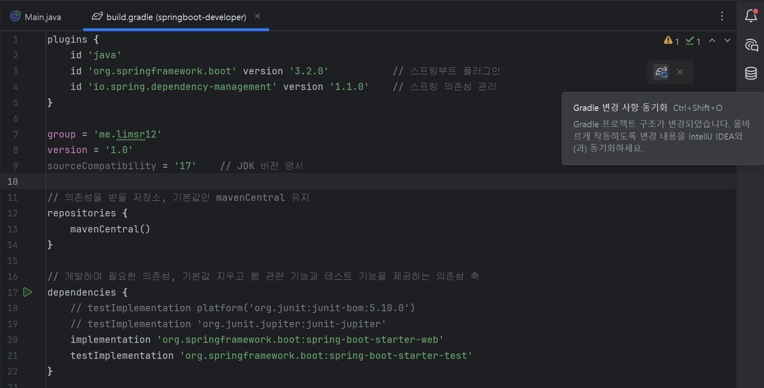Click commented junit-bom platform line

pos(242,308)
